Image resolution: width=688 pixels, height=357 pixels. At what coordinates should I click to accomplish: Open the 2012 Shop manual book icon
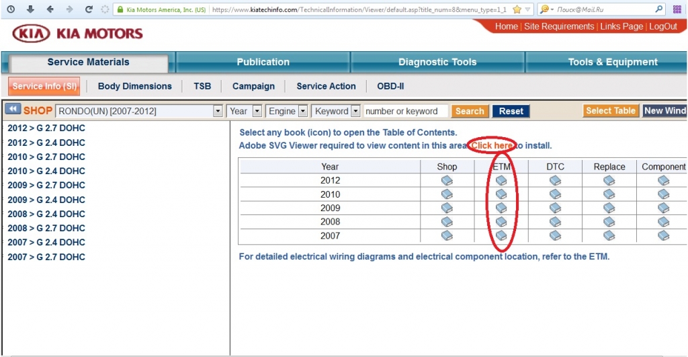click(x=447, y=180)
